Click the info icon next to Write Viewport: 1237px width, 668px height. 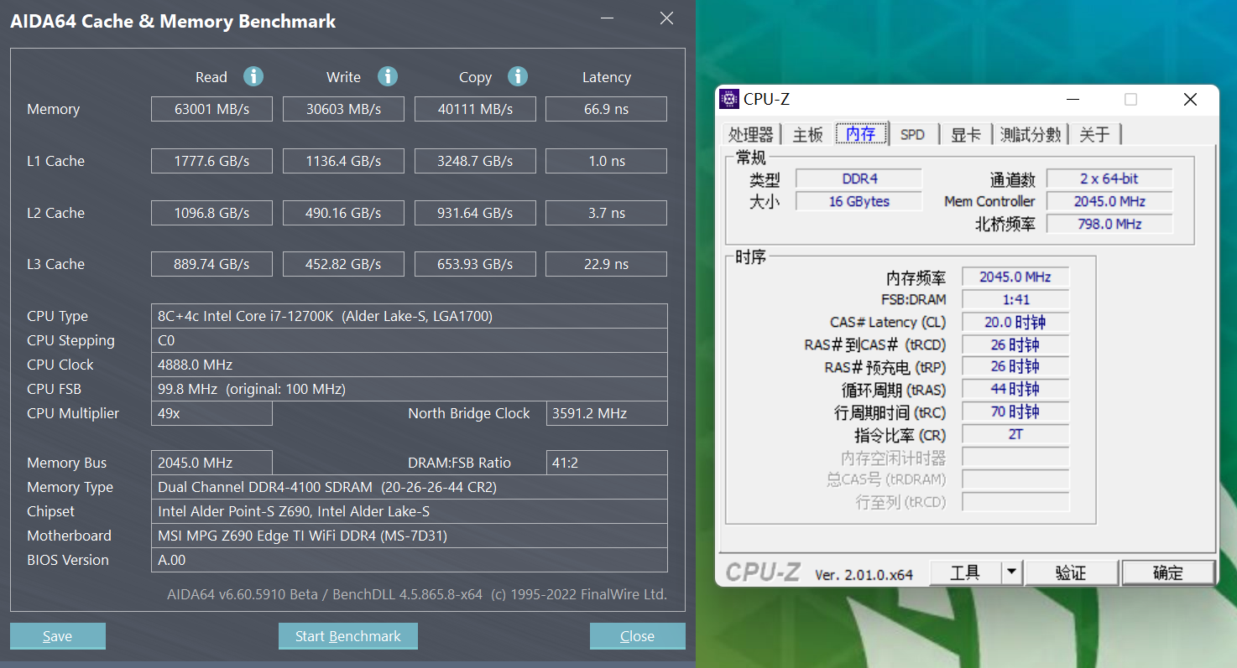[387, 76]
